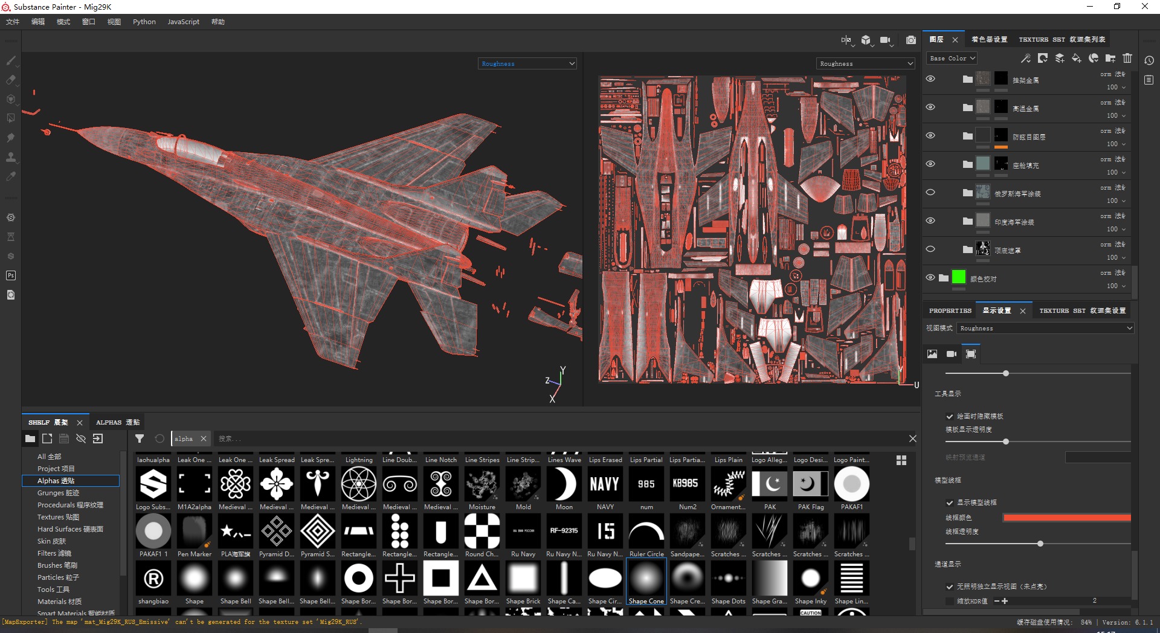Click the magic wand effects icon

[1025, 58]
